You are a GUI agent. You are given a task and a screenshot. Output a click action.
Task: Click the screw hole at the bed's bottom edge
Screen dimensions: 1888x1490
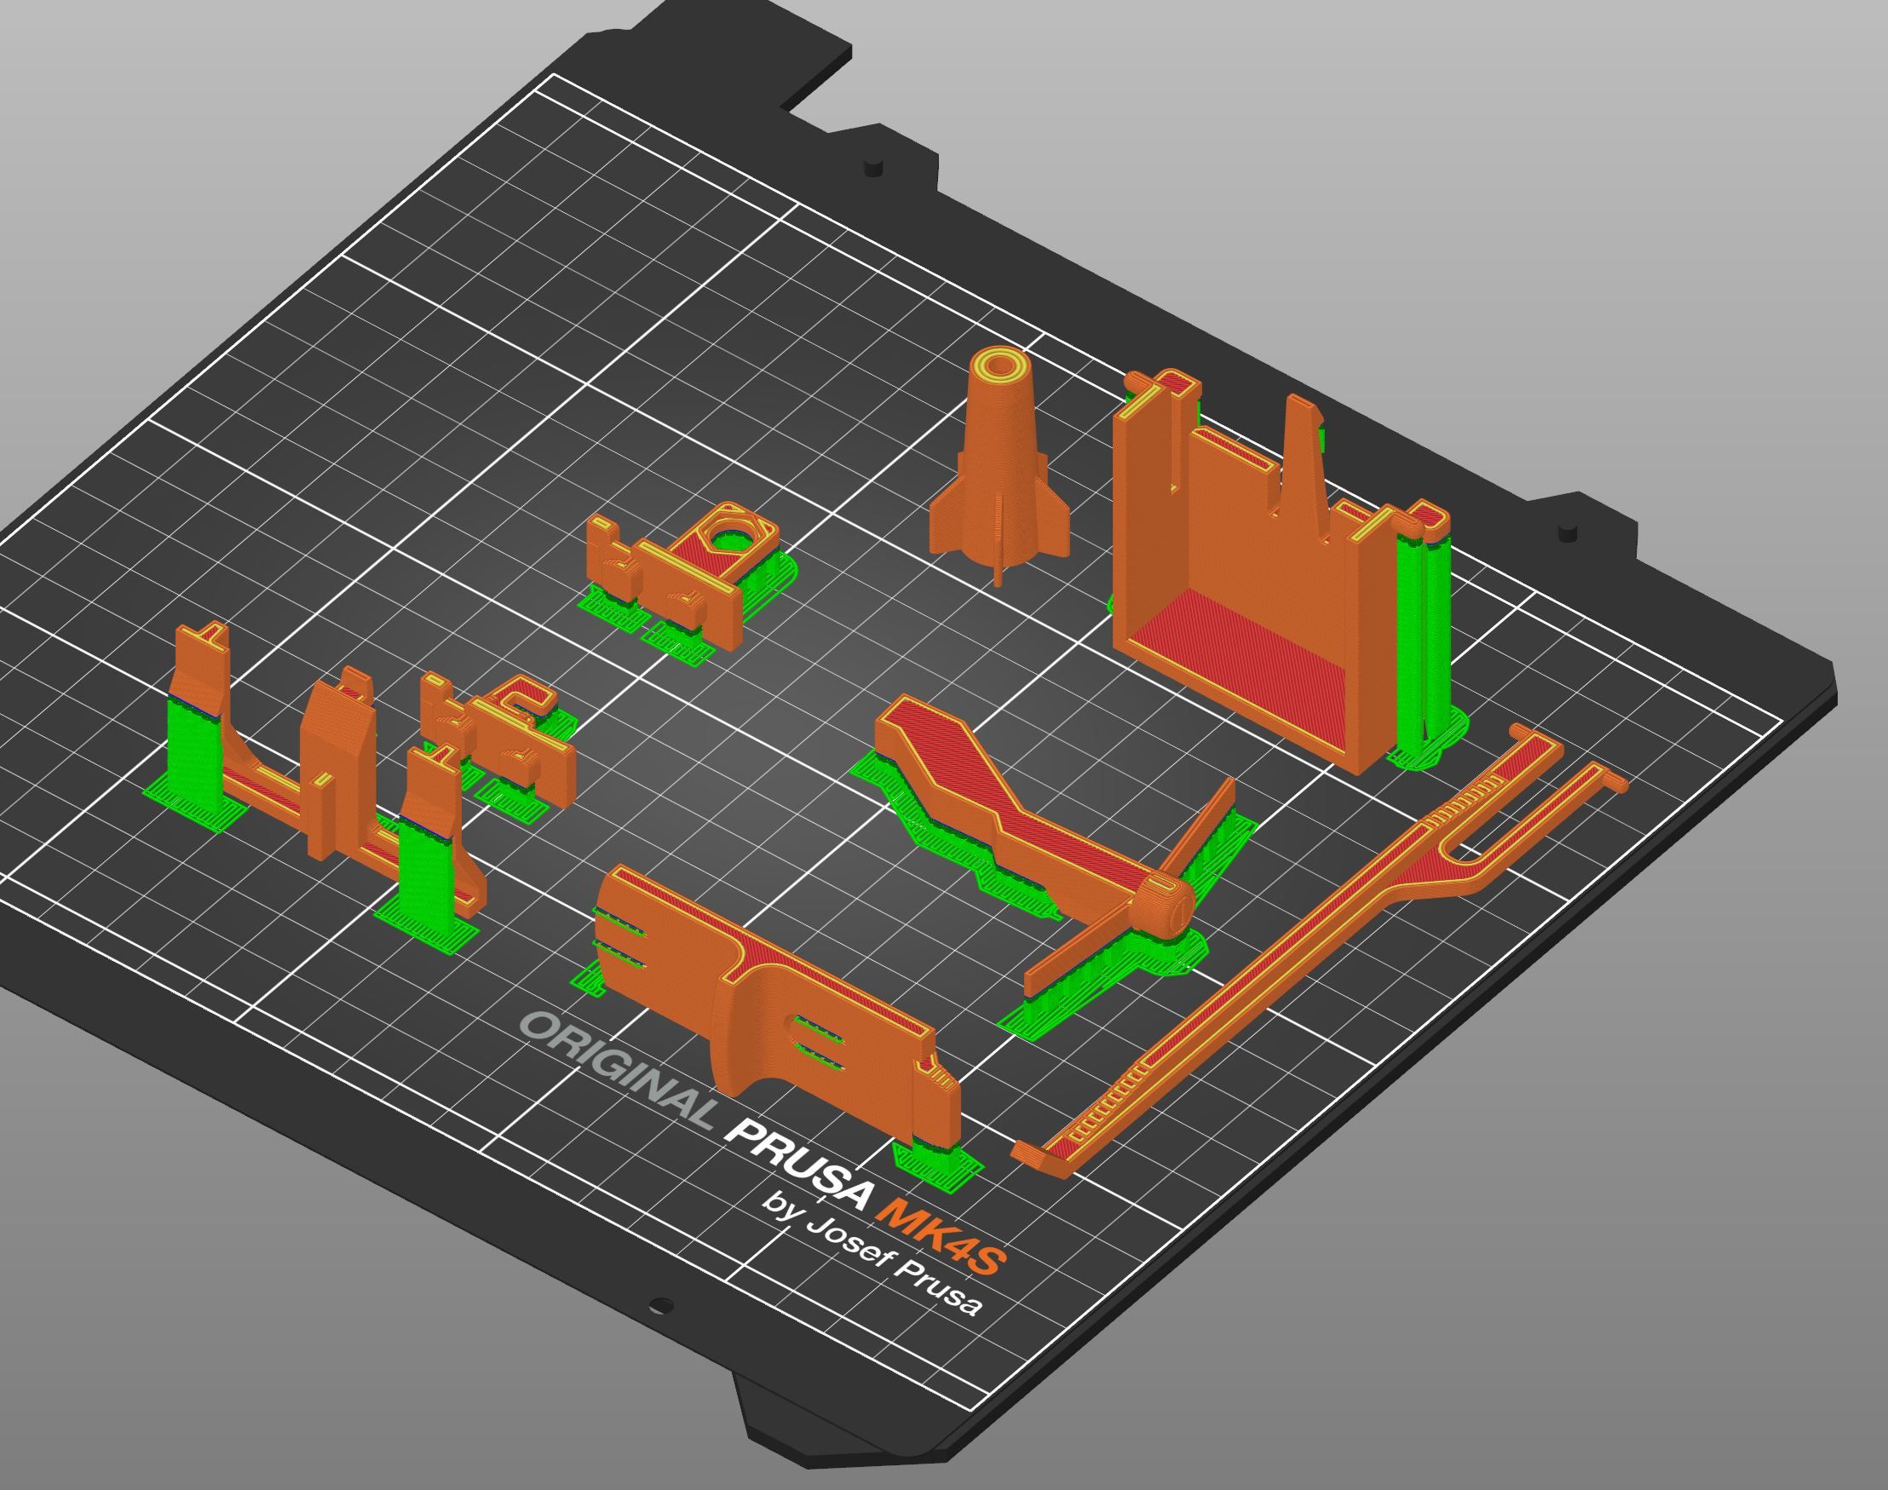click(662, 1306)
